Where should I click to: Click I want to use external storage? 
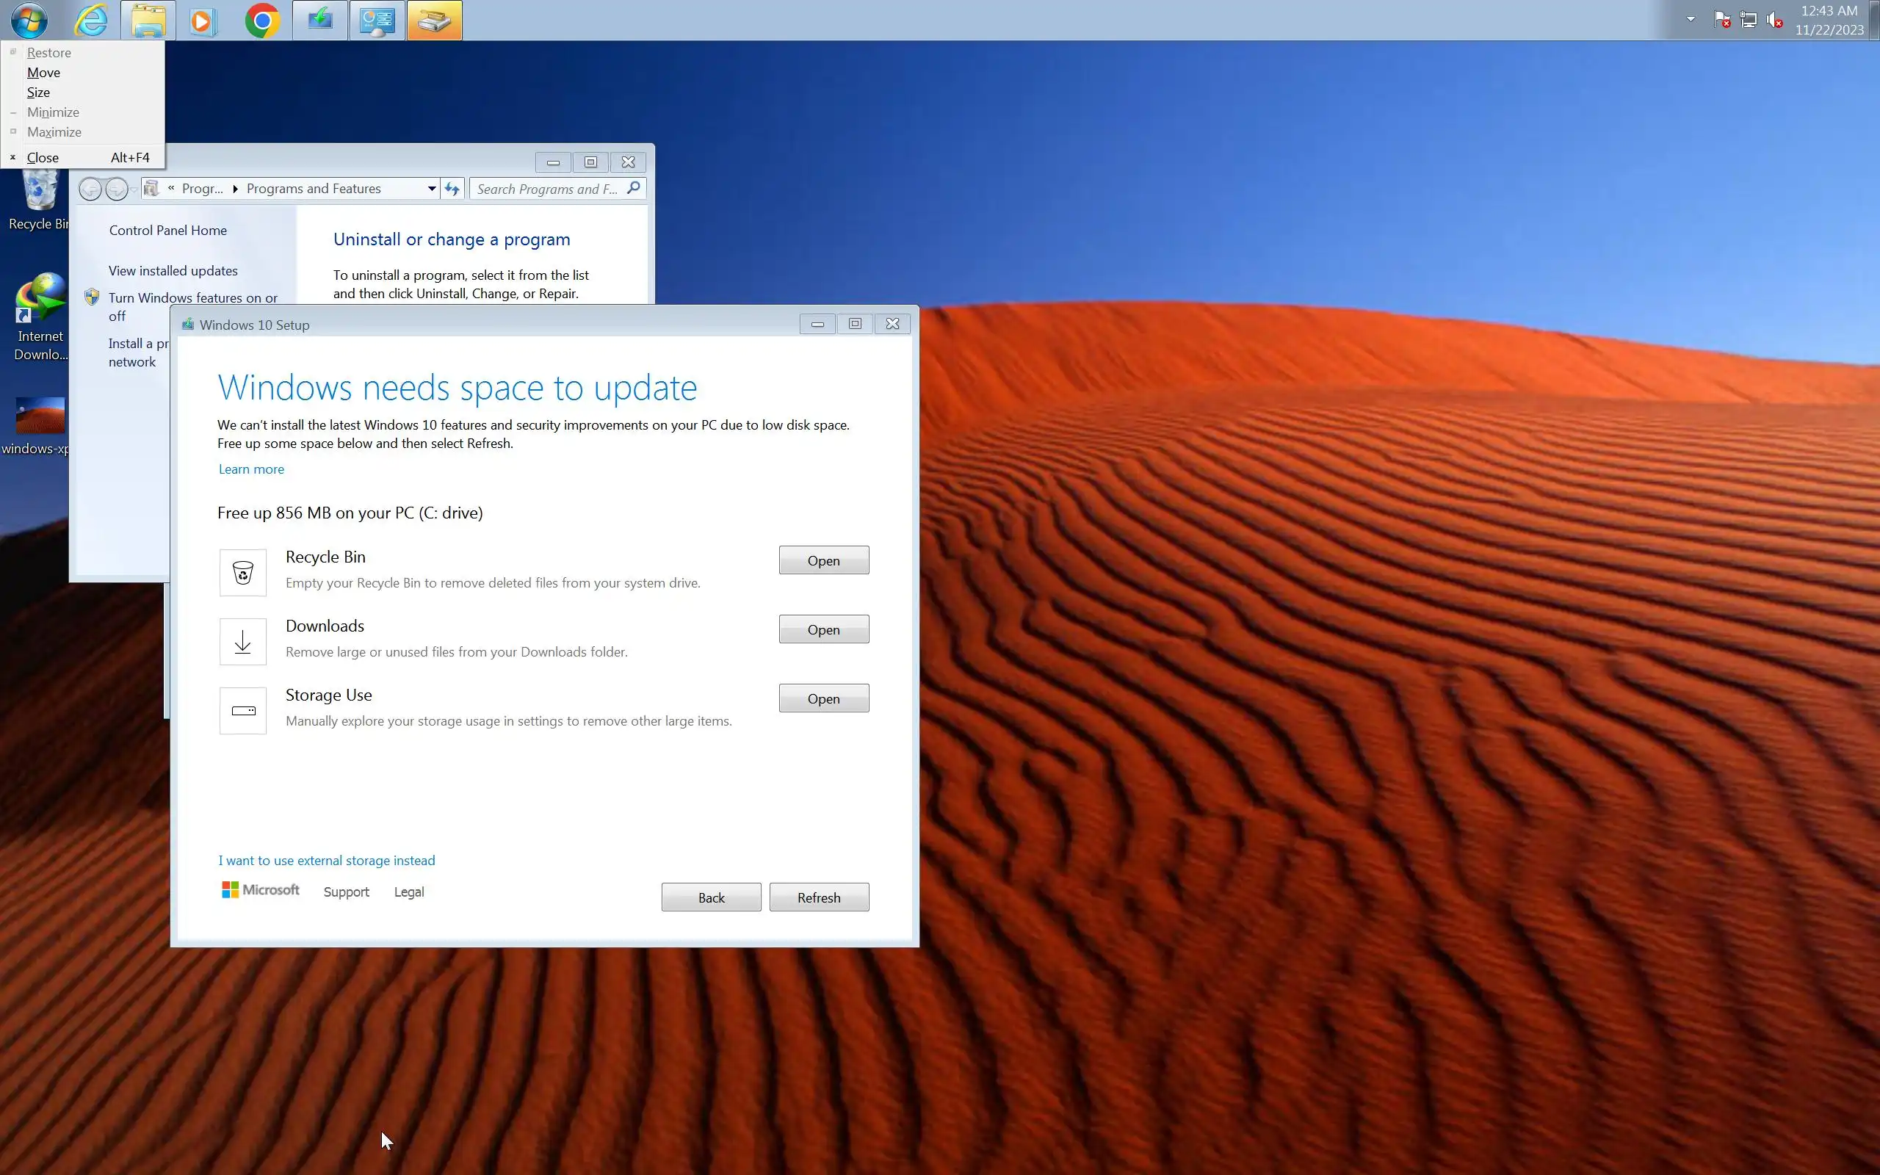point(326,860)
